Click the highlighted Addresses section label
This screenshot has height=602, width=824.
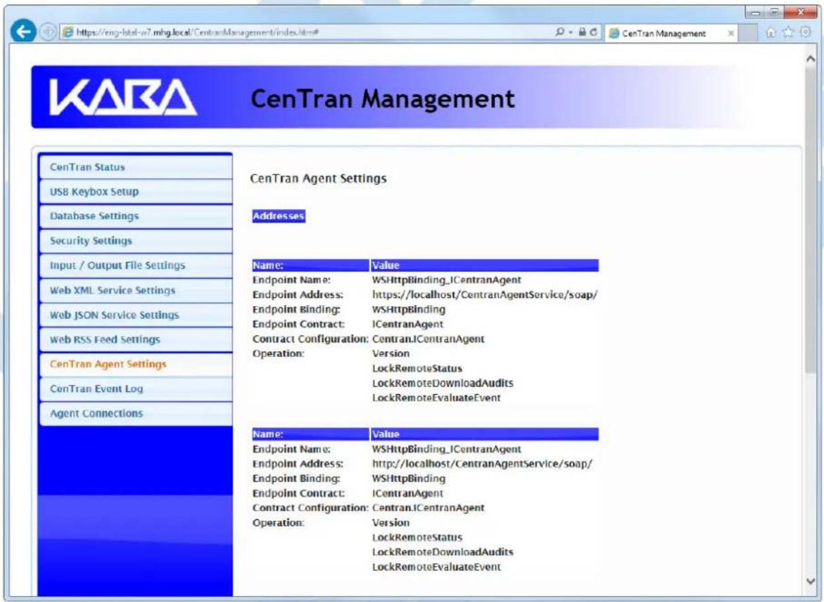pyautogui.click(x=279, y=216)
